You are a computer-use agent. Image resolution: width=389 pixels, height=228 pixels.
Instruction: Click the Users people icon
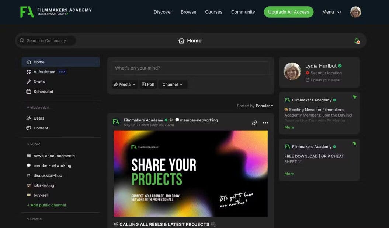click(28, 118)
